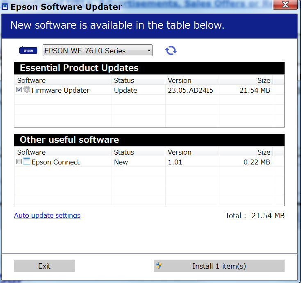Screen dimensions: 301x283
Task: Click the window icon beside Epson Connect
Action: pos(27,161)
